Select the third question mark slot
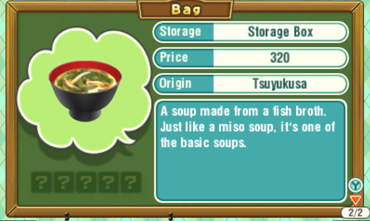This screenshot has width=370, height=221. point(86,182)
